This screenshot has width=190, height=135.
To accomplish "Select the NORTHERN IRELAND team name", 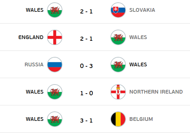I will point(156,92).
